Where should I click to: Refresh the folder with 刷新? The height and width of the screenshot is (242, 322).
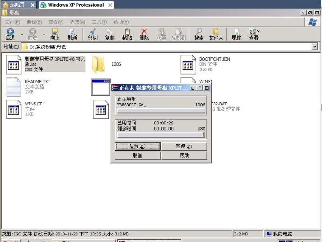click(x=72, y=35)
